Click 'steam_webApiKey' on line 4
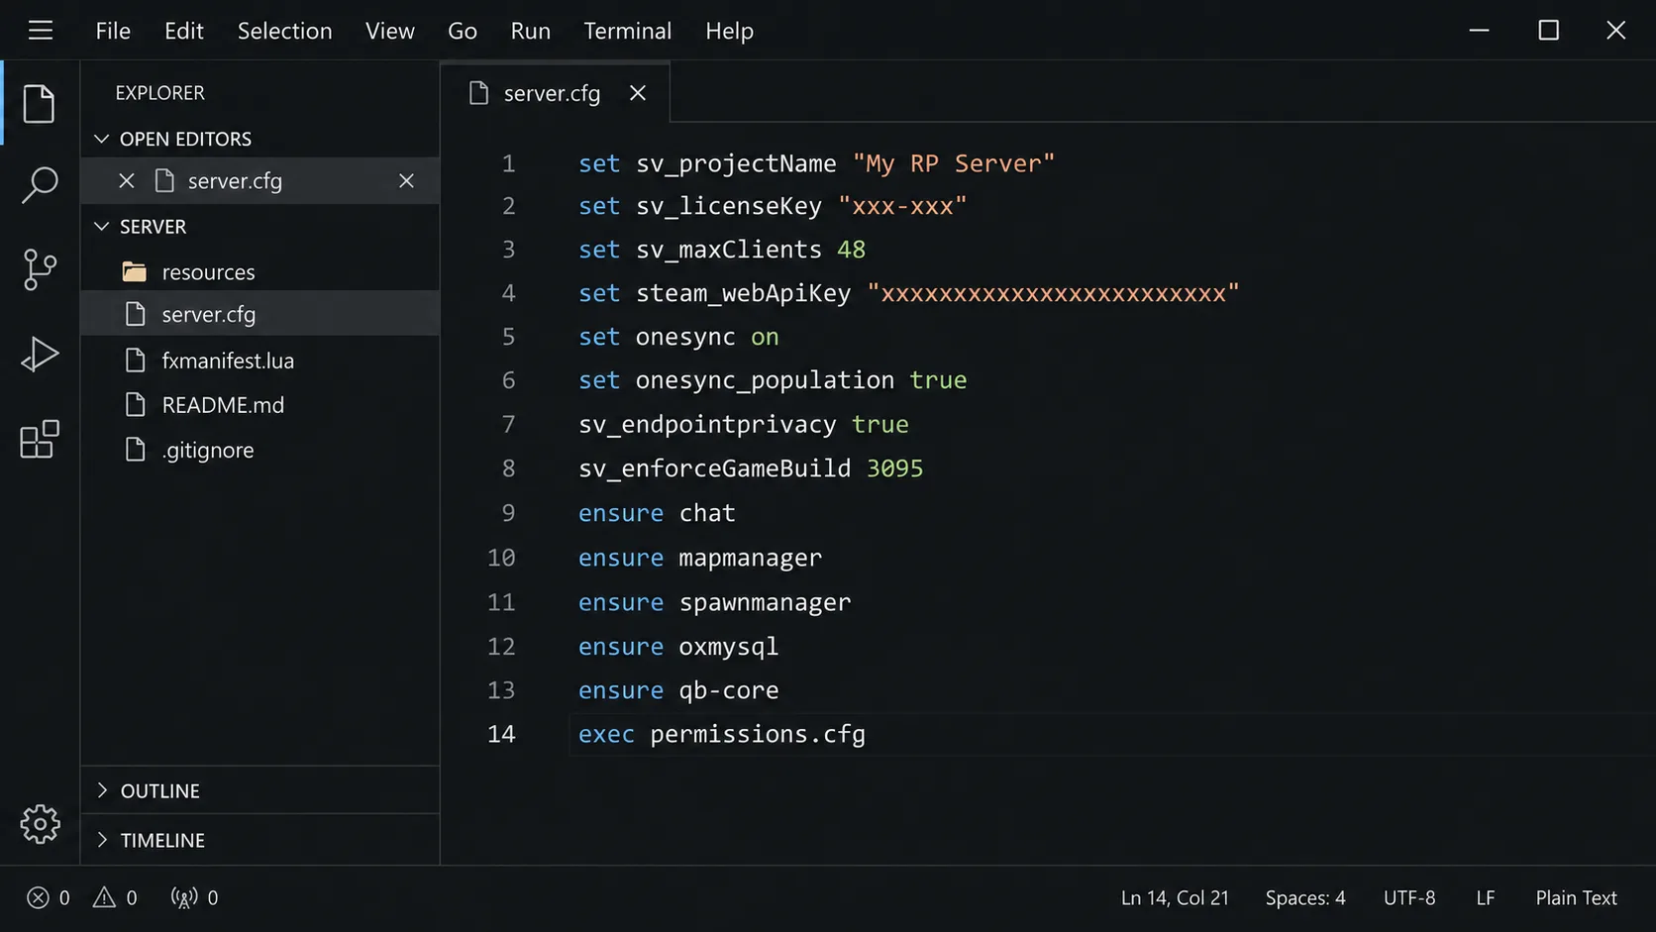Viewport: 1656px width, 932px height. coord(743,293)
